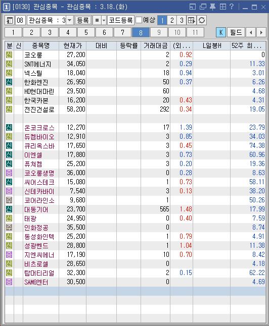
Task: Click the next field arrow button
Action: pos(261,32)
